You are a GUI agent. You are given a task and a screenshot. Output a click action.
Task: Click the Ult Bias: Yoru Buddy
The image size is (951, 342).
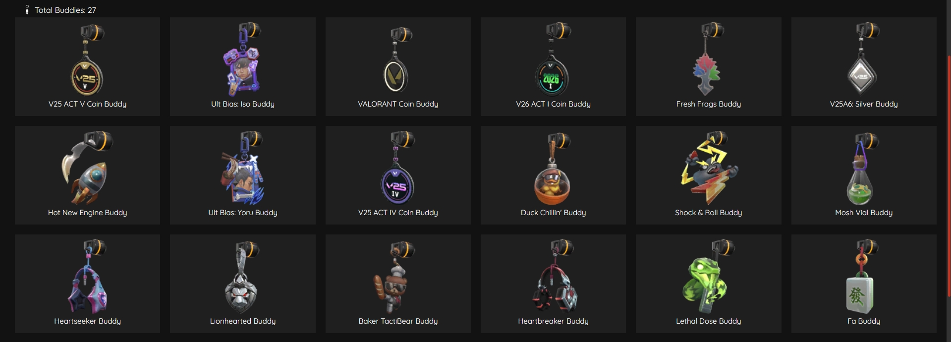[x=243, y=175]
